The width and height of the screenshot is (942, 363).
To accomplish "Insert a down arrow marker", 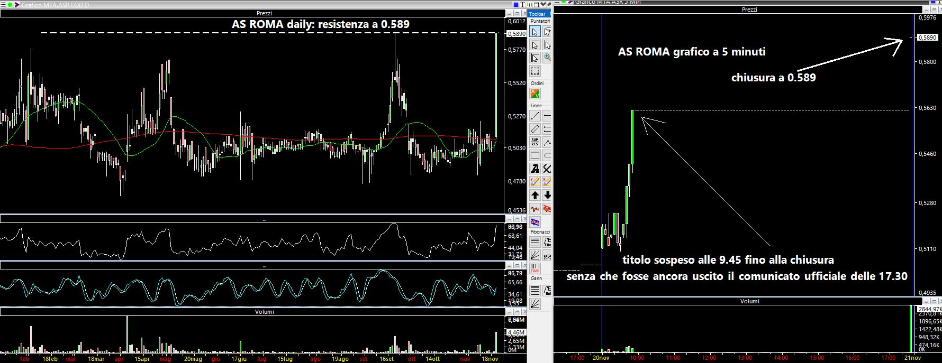I will [x=547, y=195].
